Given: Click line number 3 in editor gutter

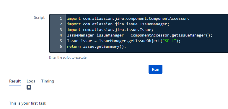Looking at the screenshot, I should click(61, 30).
